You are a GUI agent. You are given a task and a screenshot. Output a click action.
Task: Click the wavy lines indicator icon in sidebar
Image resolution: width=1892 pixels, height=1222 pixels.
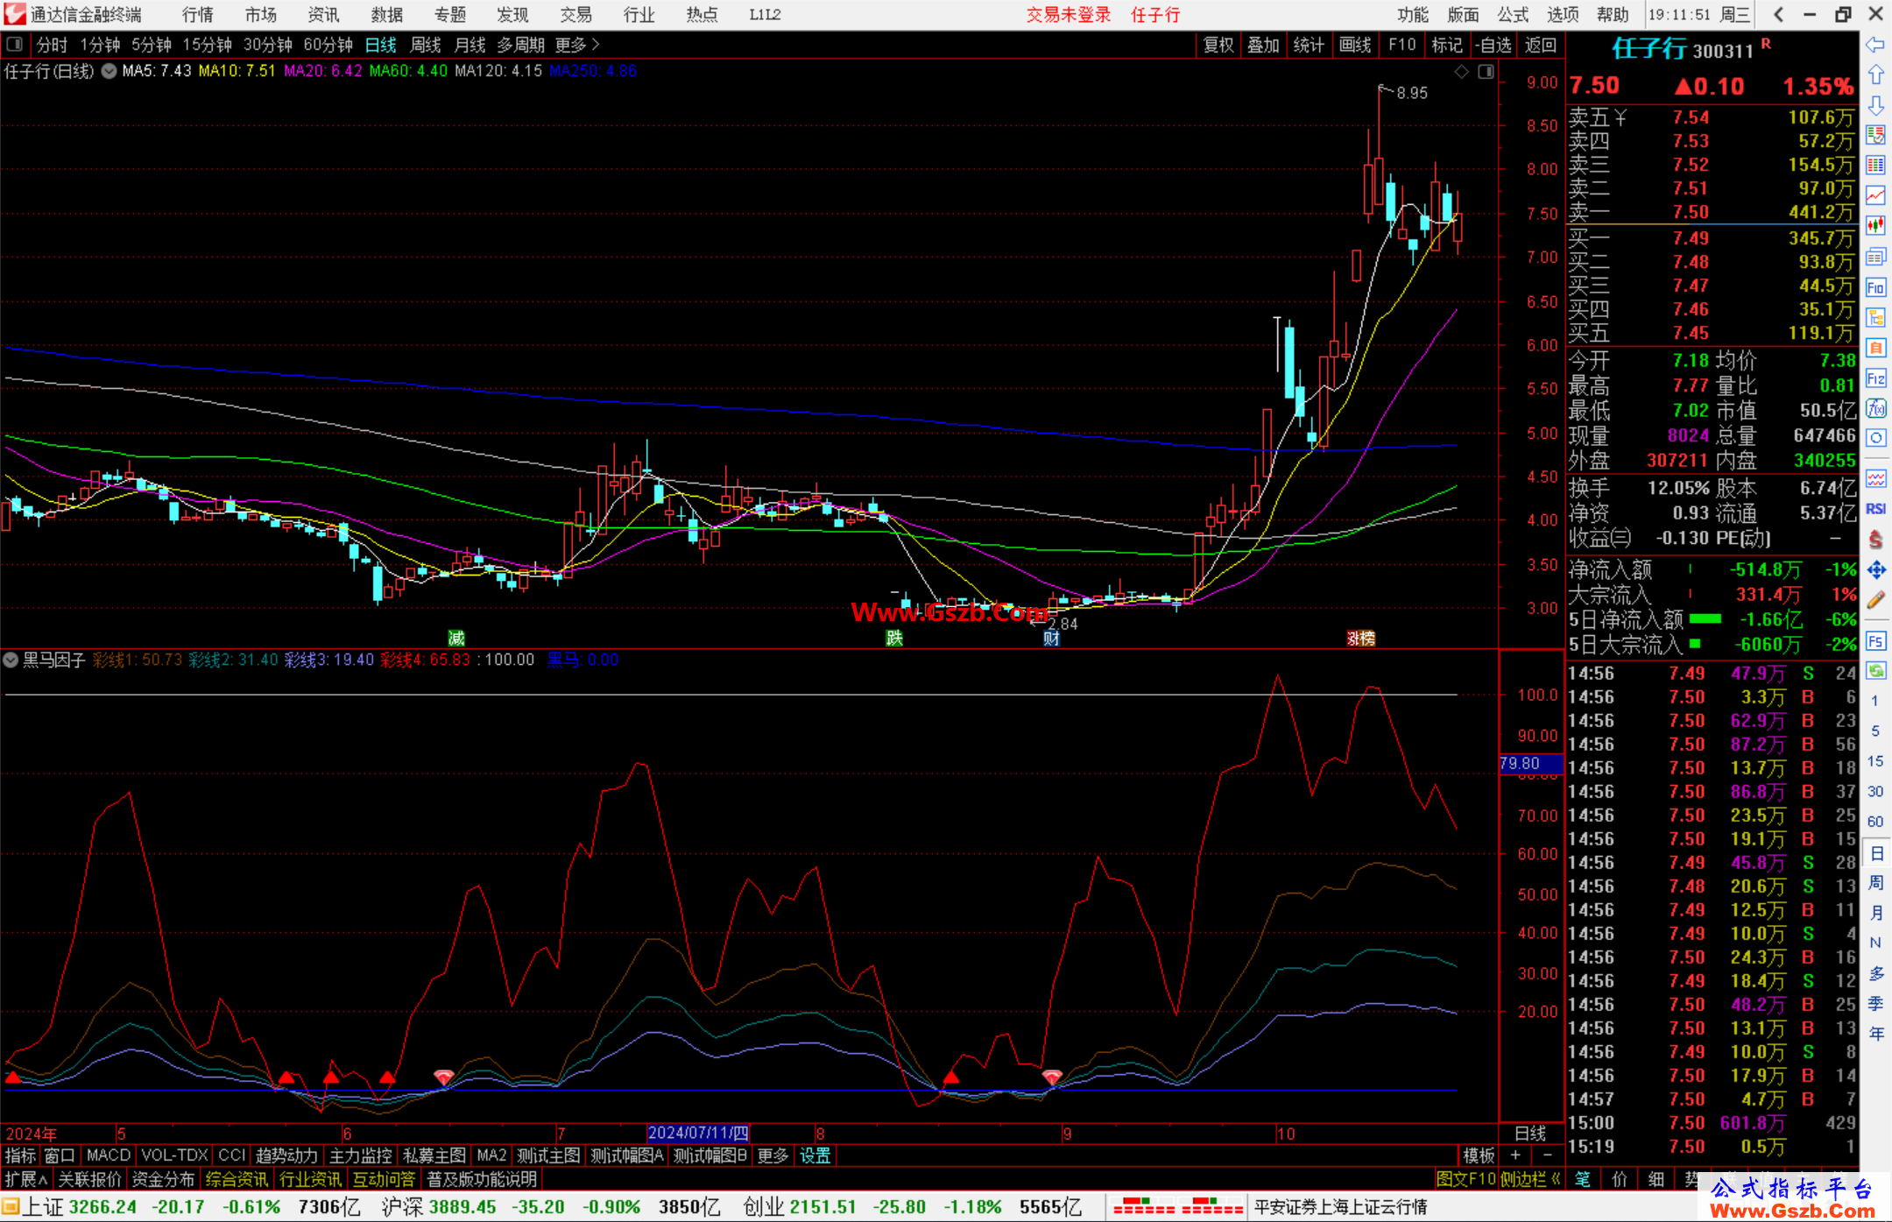(1875, 478)
